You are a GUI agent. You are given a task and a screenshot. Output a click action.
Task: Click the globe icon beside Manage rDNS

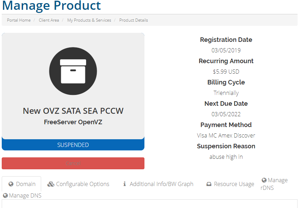(264, 180)
